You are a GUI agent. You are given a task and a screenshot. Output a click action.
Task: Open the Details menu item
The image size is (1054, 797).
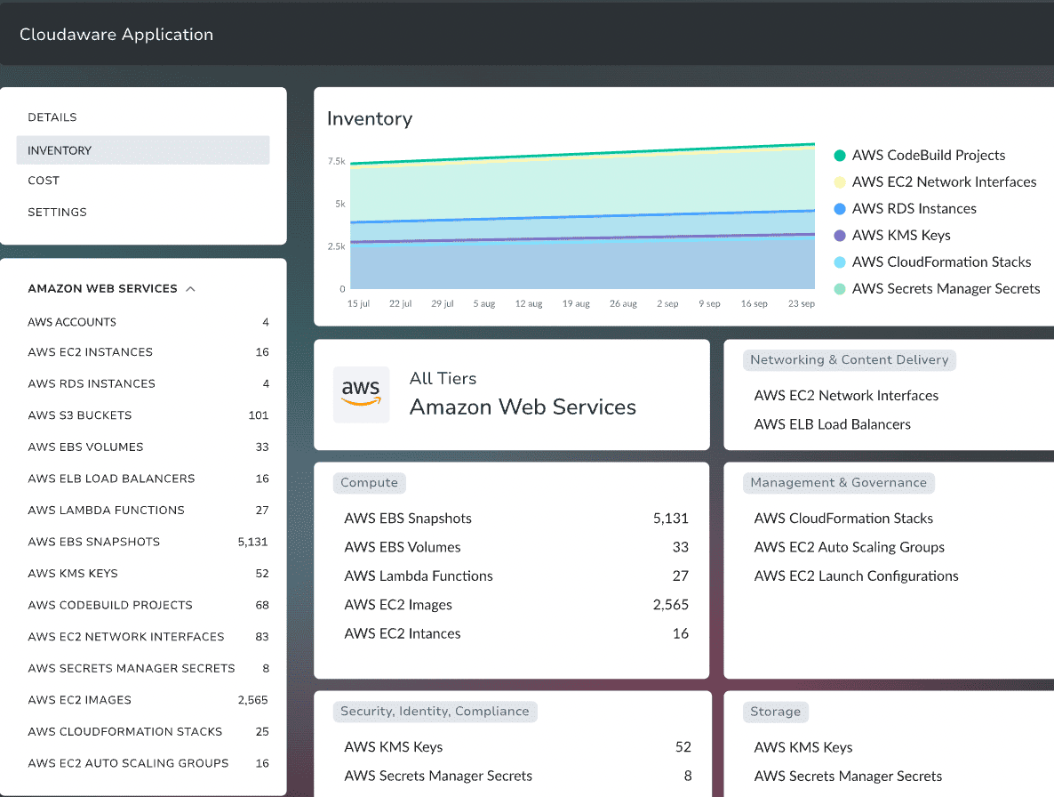pos(52,117)
